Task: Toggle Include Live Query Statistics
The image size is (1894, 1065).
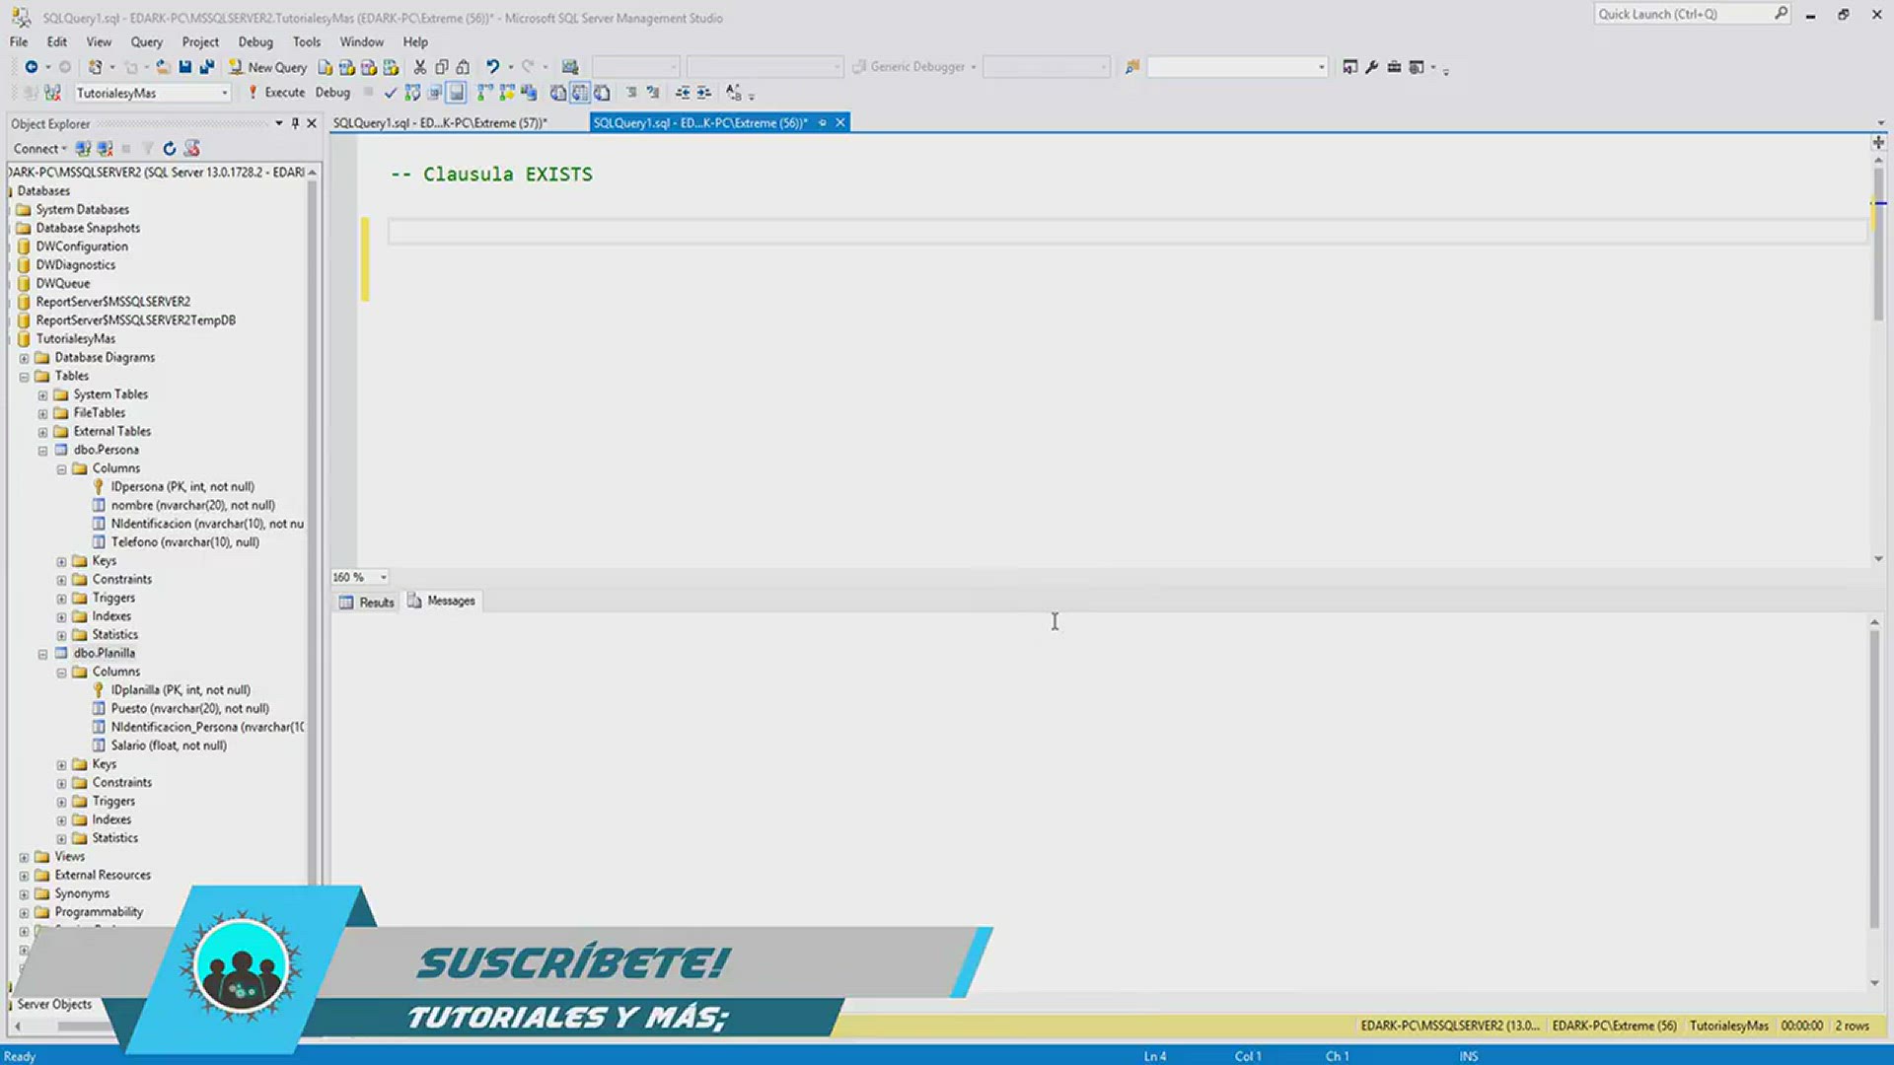Action: point(507,93)
